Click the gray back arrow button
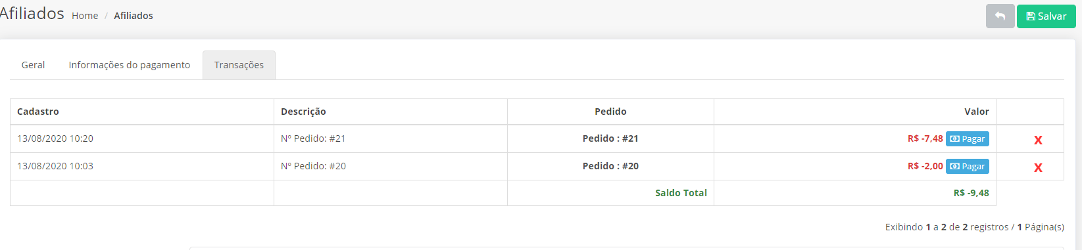 coord(1000,16)
